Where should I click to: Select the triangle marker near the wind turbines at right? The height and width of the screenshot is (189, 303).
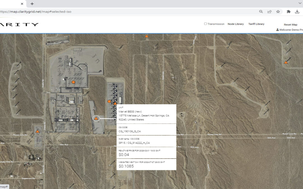point(286,62)
